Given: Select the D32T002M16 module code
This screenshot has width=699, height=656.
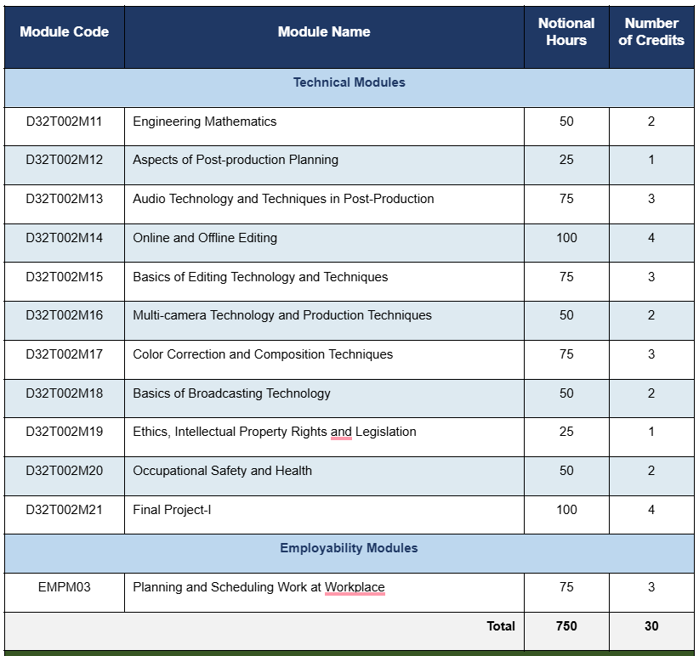Looking at the screenshot, I should (64, 315).
